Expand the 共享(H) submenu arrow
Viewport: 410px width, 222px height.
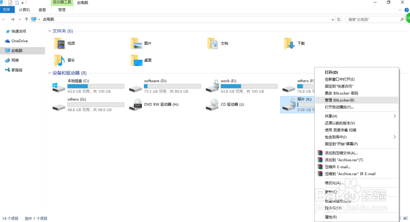tap(394, 116)
